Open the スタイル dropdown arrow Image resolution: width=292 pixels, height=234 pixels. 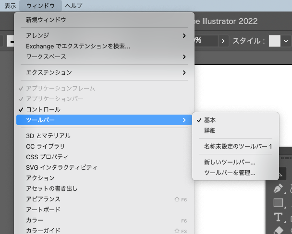tap(286, 41)
